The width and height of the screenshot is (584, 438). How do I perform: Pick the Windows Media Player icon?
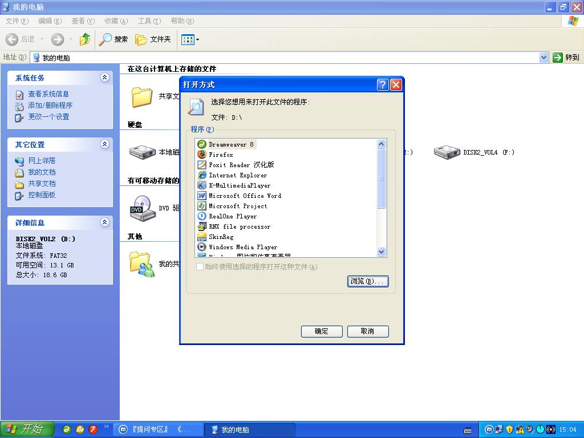click(201, 246)
